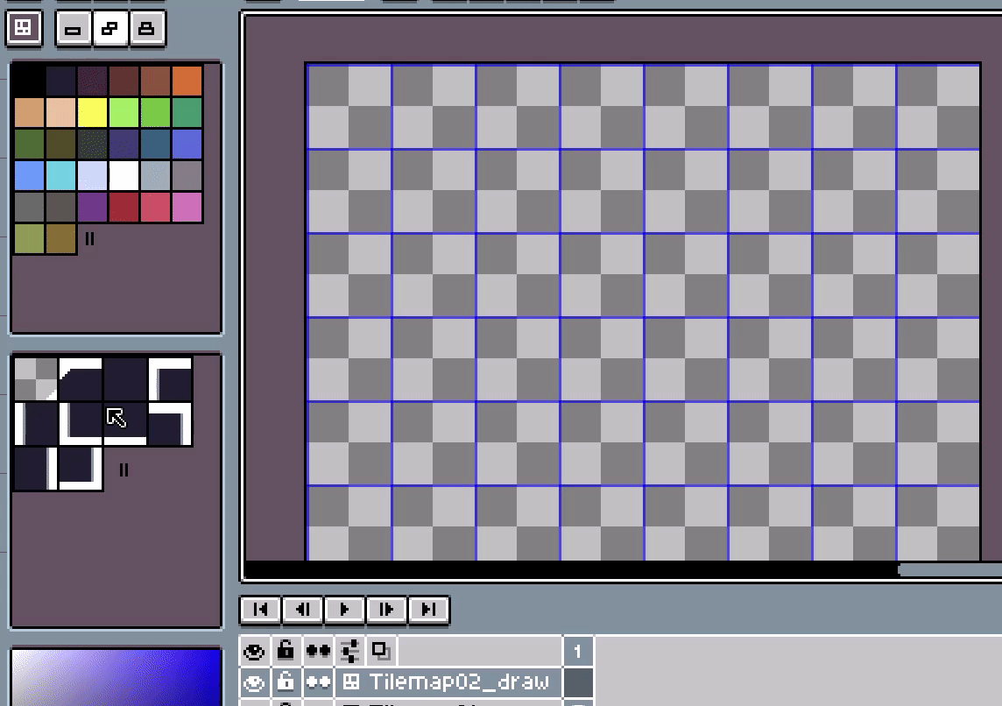Jump to last frame of animation
Image resolution: width=1002 pixels, height=706 pixels.
[428, 610]
